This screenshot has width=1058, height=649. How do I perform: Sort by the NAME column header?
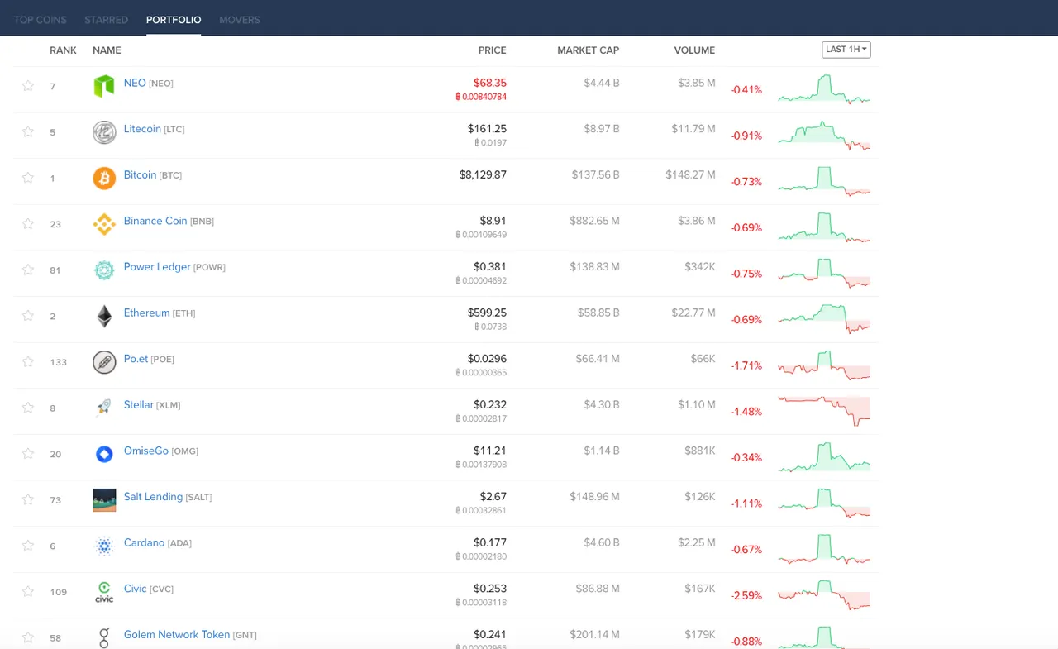107,50
